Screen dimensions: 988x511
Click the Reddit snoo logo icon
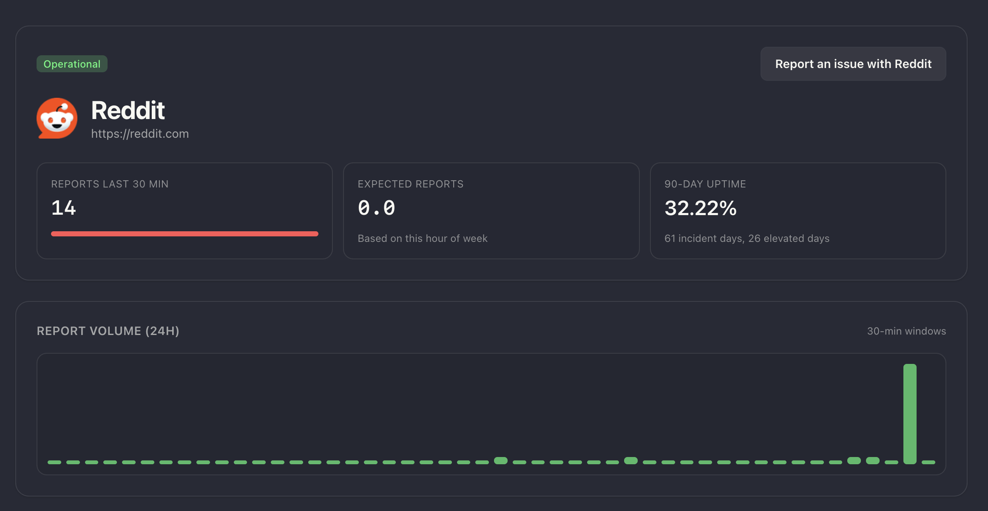57,118
